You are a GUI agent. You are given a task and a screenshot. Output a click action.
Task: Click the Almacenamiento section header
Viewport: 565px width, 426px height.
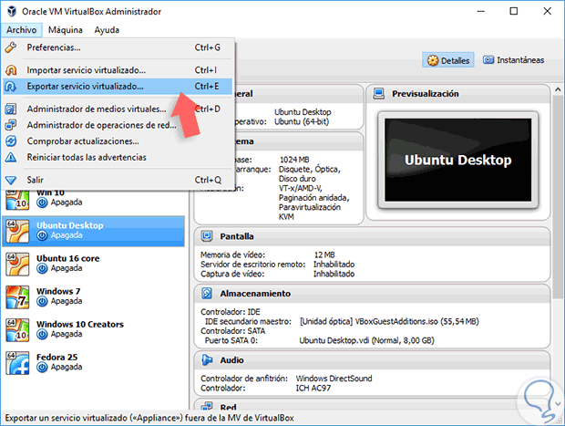tap(372, 294)
